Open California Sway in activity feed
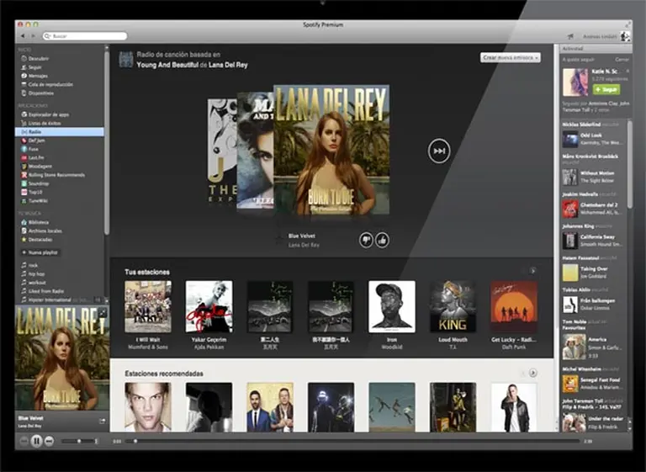This screenshot has height=472, width=646. click(x=597, y=237)
